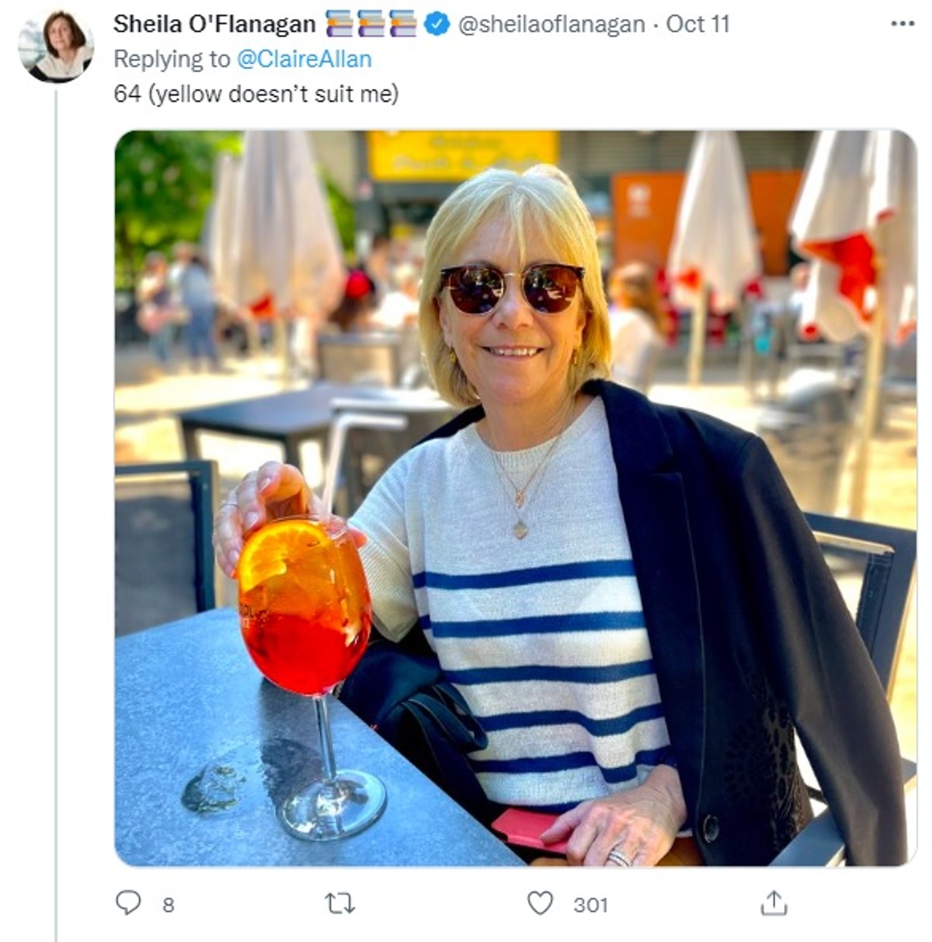Click the Sheila O'Flanagan display name
The image size is (932, 942).
(214, 24)
